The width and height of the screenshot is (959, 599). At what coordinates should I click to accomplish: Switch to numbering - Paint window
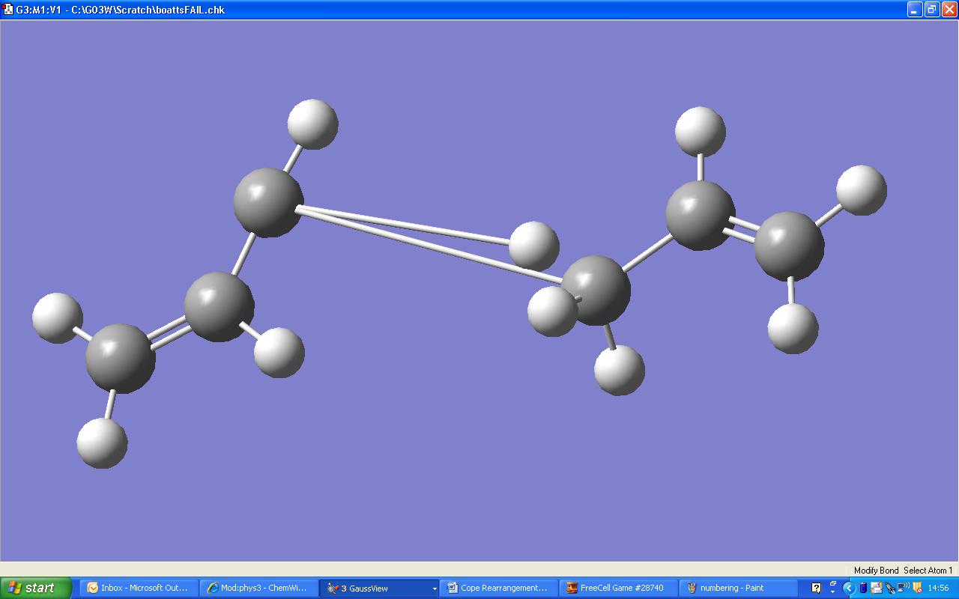(739, 588)
